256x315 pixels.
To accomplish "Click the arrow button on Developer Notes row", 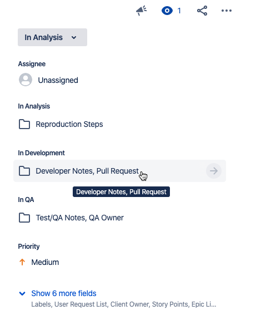I will (214, 171).
